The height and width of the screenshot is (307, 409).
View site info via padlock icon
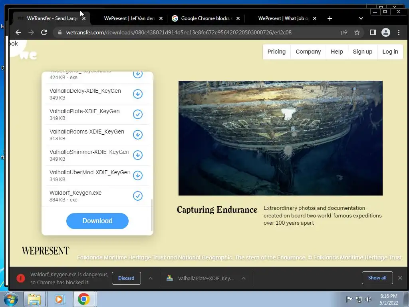pos(60,32)
